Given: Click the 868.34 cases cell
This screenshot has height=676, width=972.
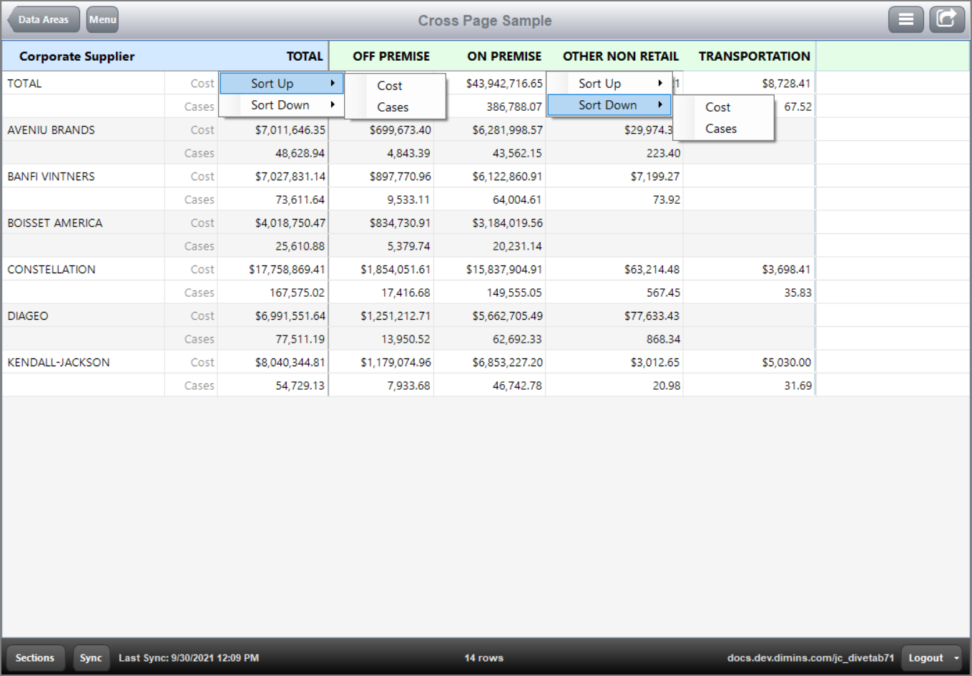Looking at the screenshot, I should (x=663, y=339).
